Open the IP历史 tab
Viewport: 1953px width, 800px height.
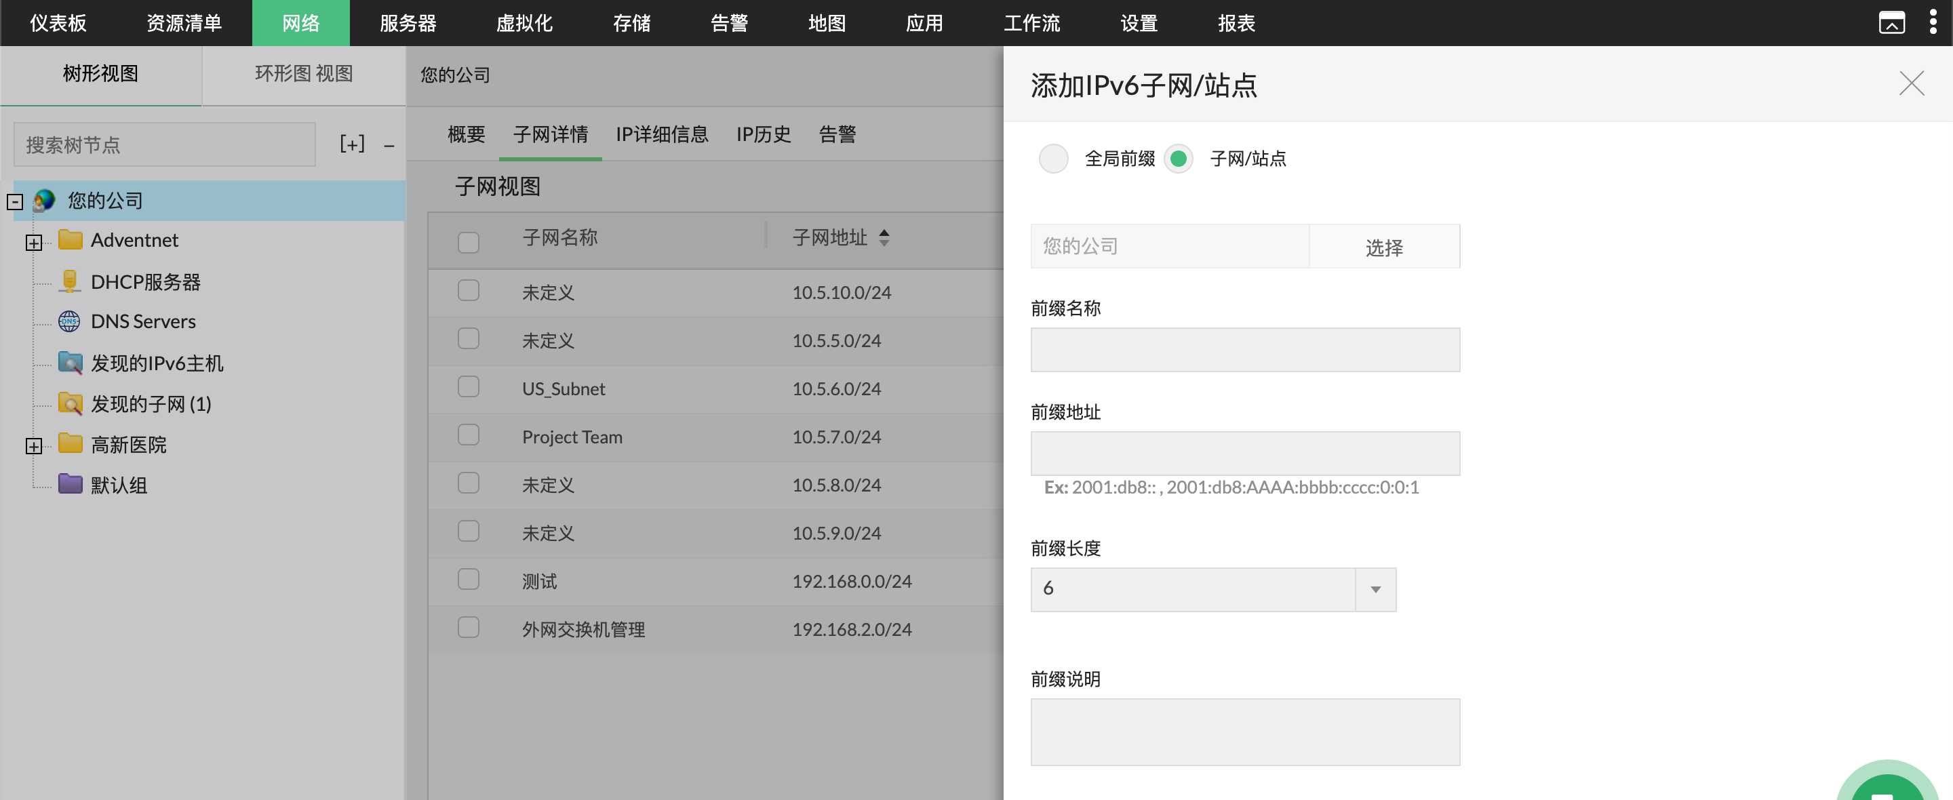[764, 134]
